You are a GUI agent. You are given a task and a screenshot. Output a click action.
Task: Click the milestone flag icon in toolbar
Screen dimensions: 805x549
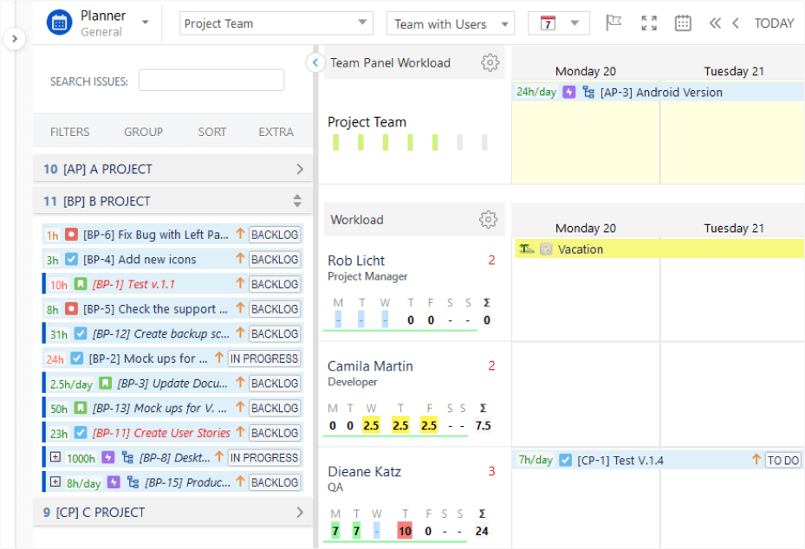click(614, 23)
